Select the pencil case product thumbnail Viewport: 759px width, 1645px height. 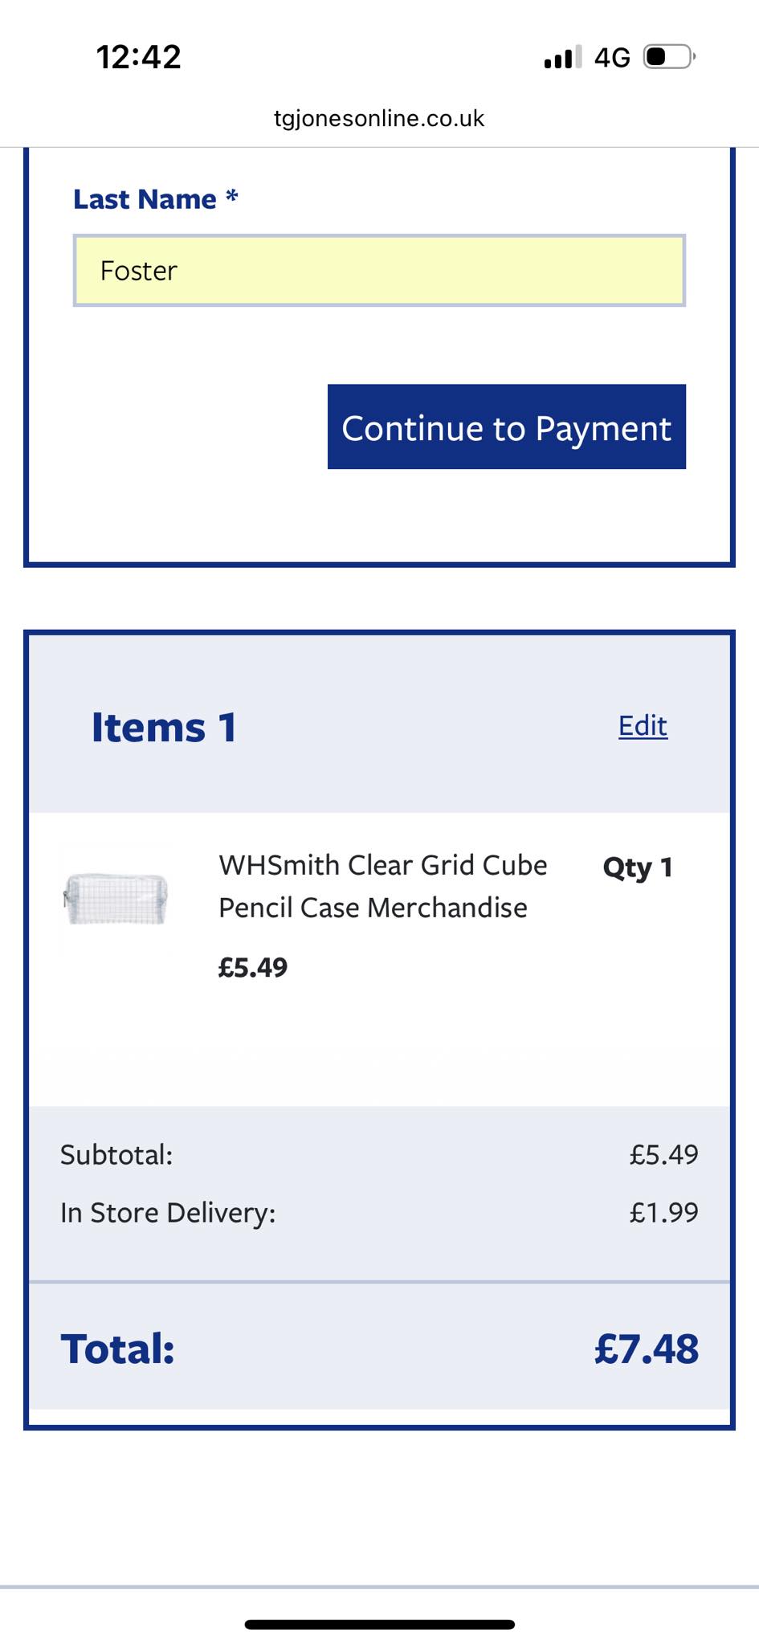tap(116, 899)
